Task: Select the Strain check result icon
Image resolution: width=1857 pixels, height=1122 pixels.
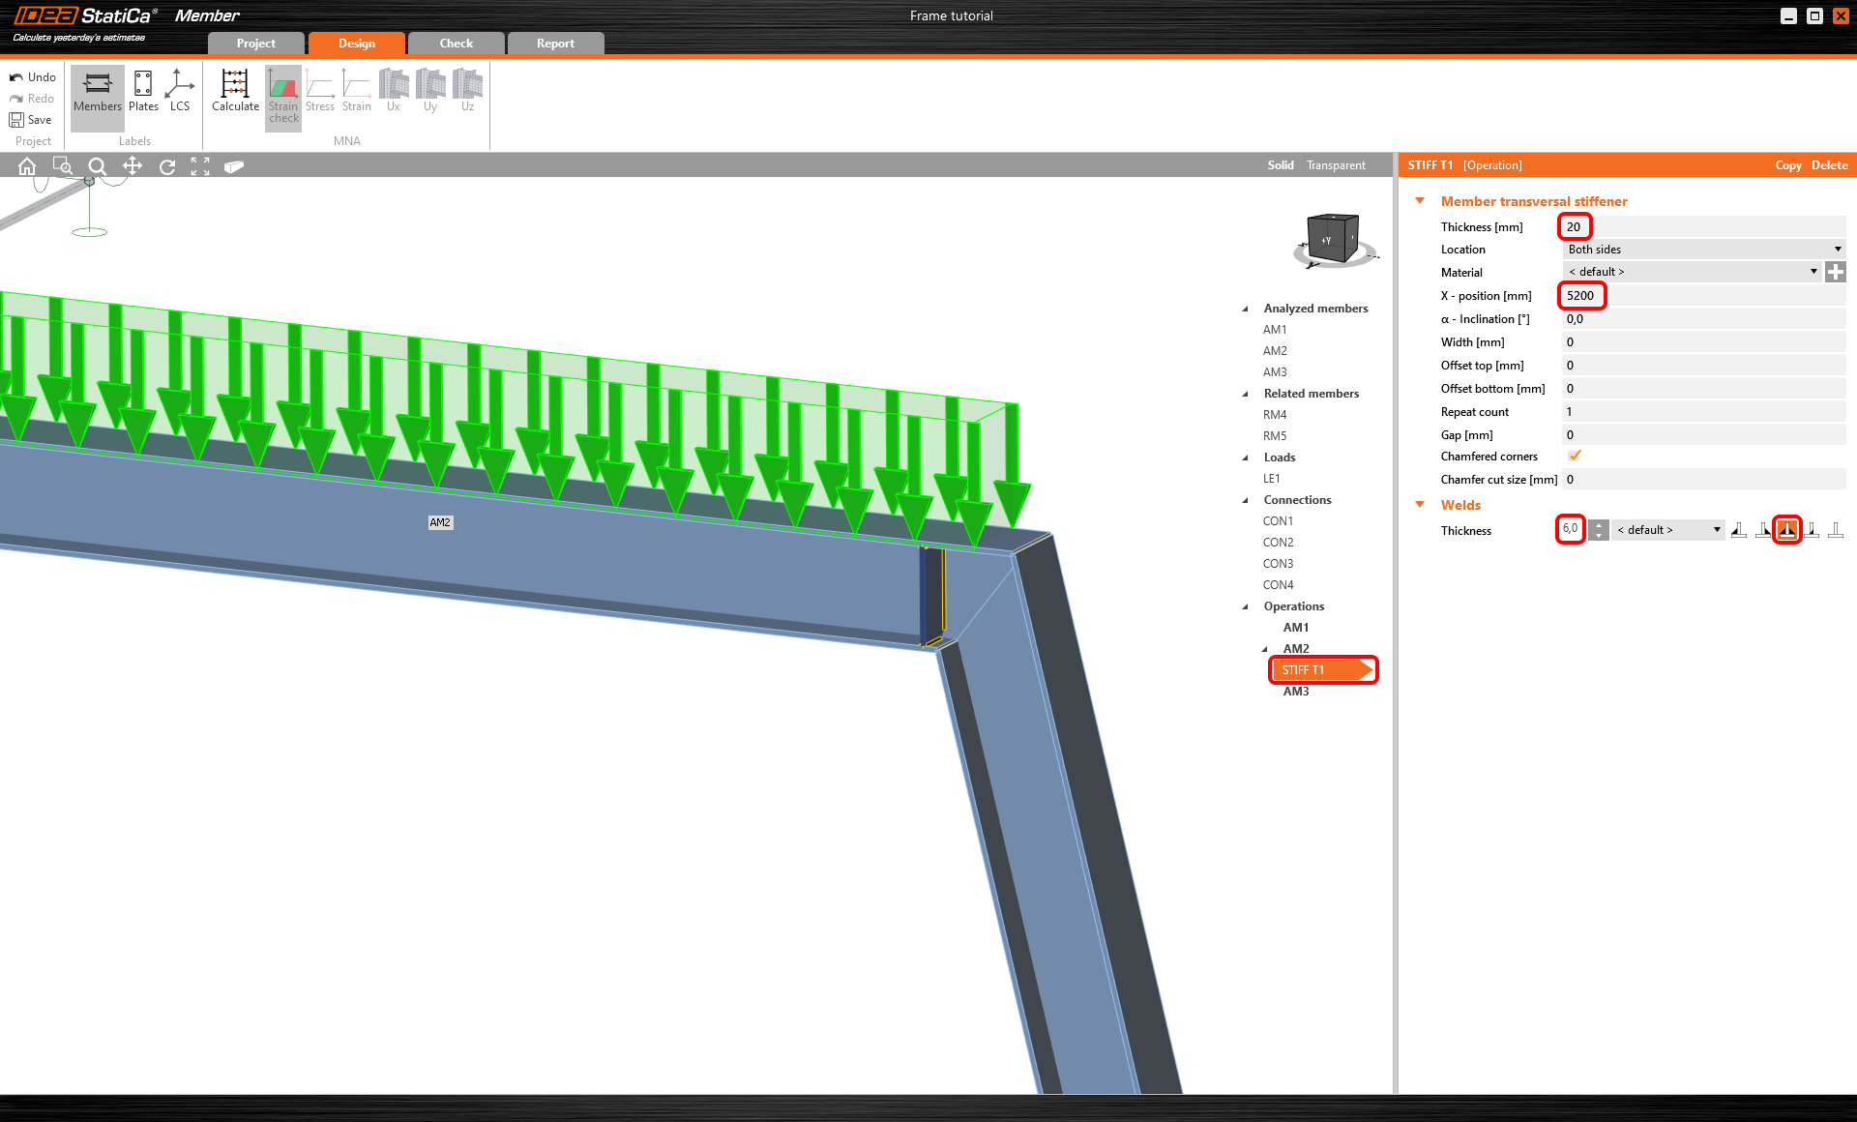Action: pos(283,95)
